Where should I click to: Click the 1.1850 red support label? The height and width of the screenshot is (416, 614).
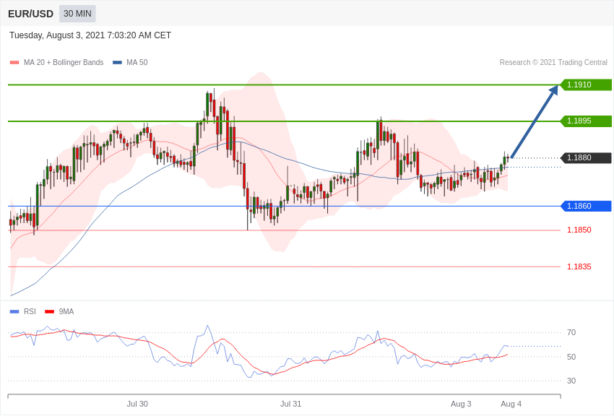(x=579, y=230)
